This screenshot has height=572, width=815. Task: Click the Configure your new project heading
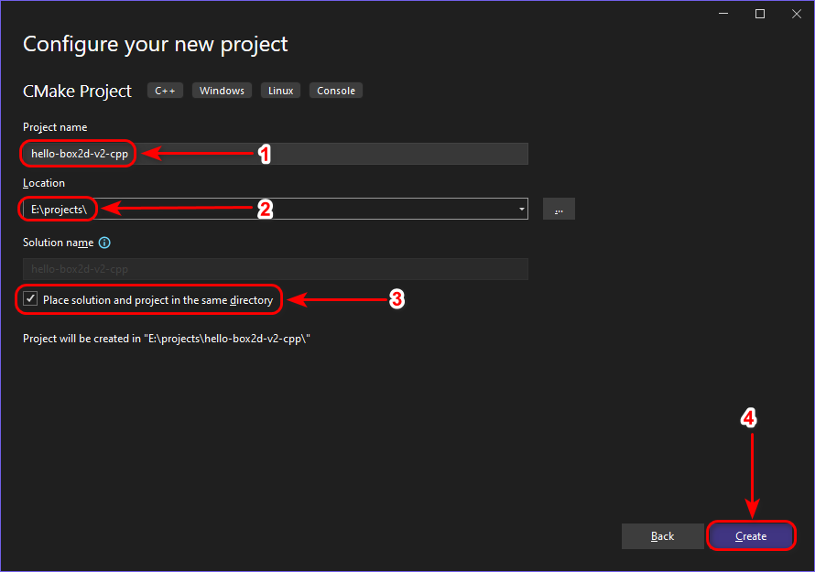pos(155,44)
